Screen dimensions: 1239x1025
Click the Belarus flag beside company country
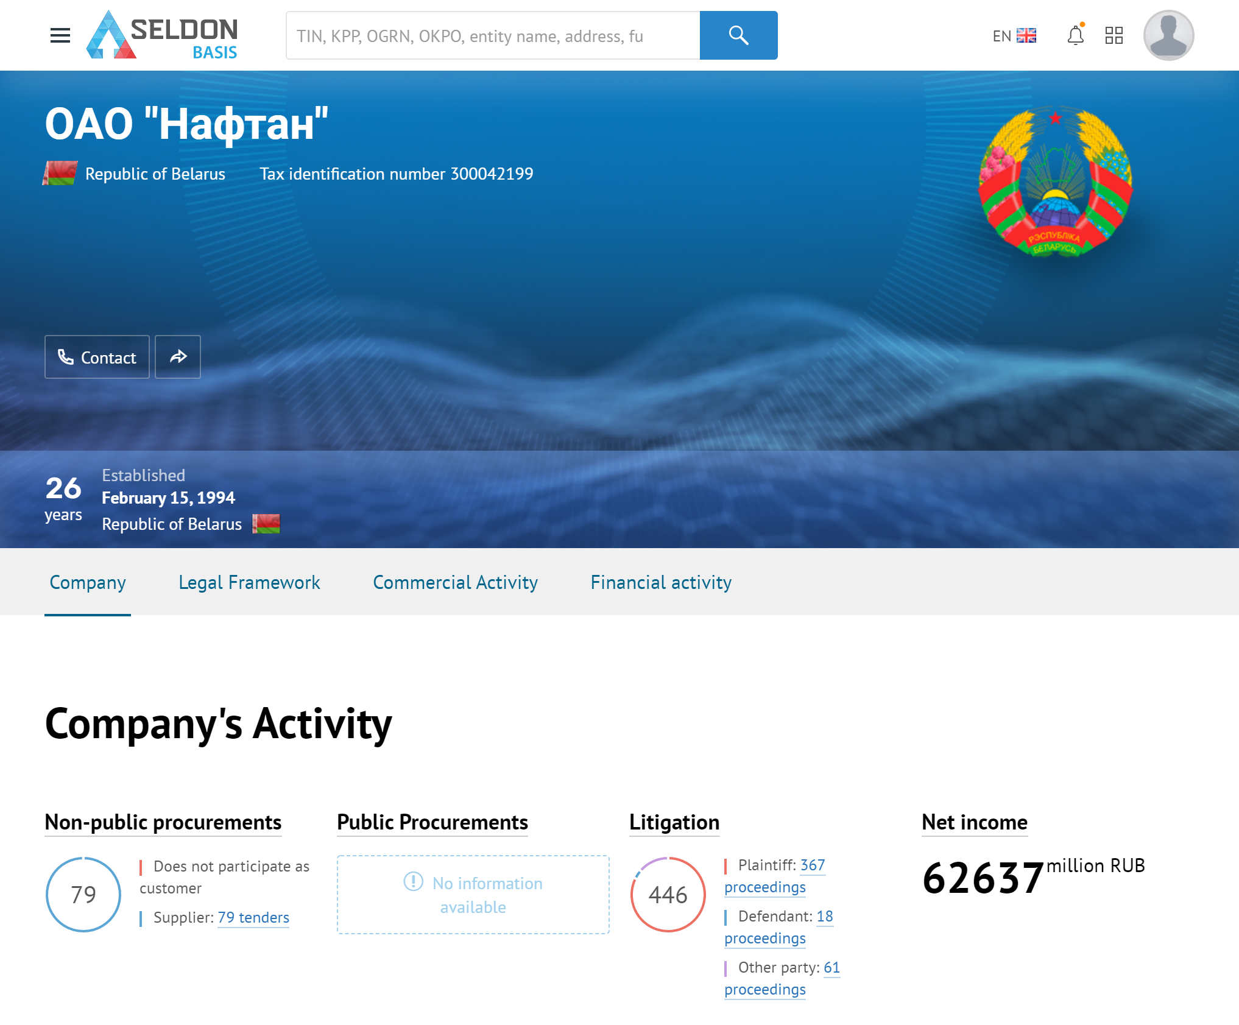[60, 173]
